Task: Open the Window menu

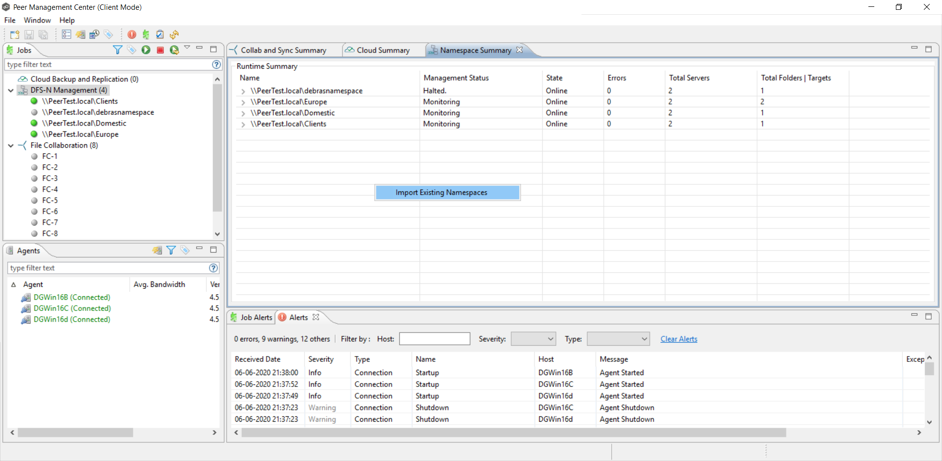Action: [37, 20]
